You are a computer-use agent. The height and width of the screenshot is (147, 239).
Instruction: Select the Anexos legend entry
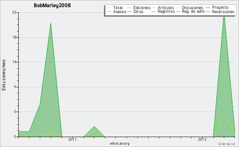pos(119,12)
